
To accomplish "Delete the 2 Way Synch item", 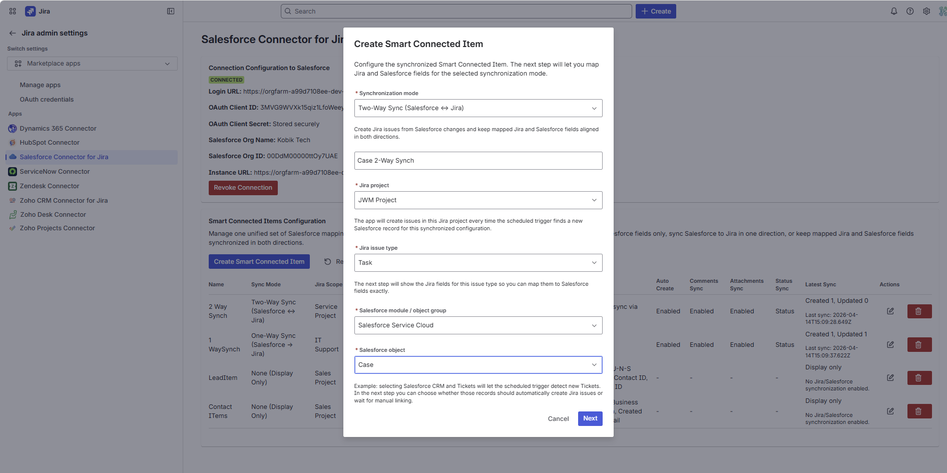I will point(919,311).
